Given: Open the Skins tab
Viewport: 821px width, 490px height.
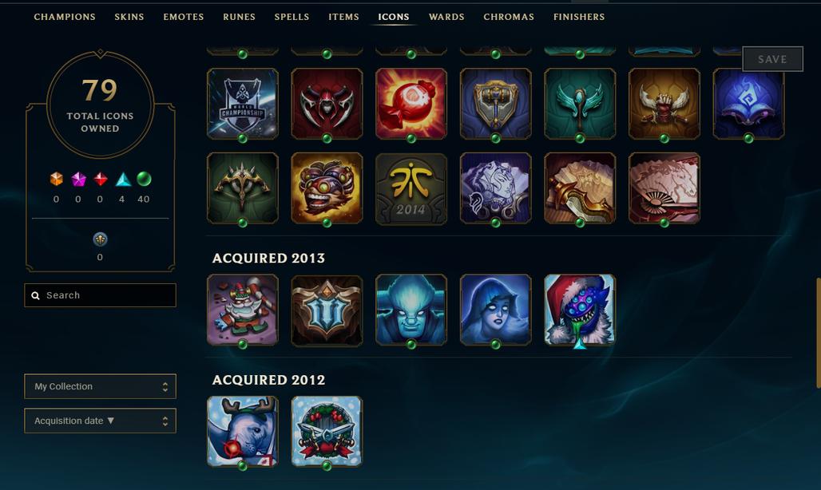Looking at the screenshot, I should [x=129, y=17].
